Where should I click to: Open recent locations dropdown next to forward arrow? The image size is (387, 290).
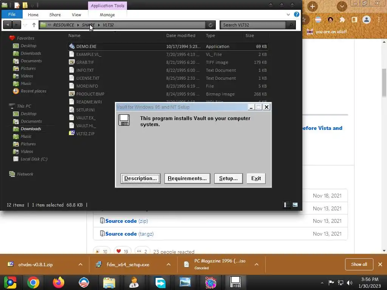25,25
